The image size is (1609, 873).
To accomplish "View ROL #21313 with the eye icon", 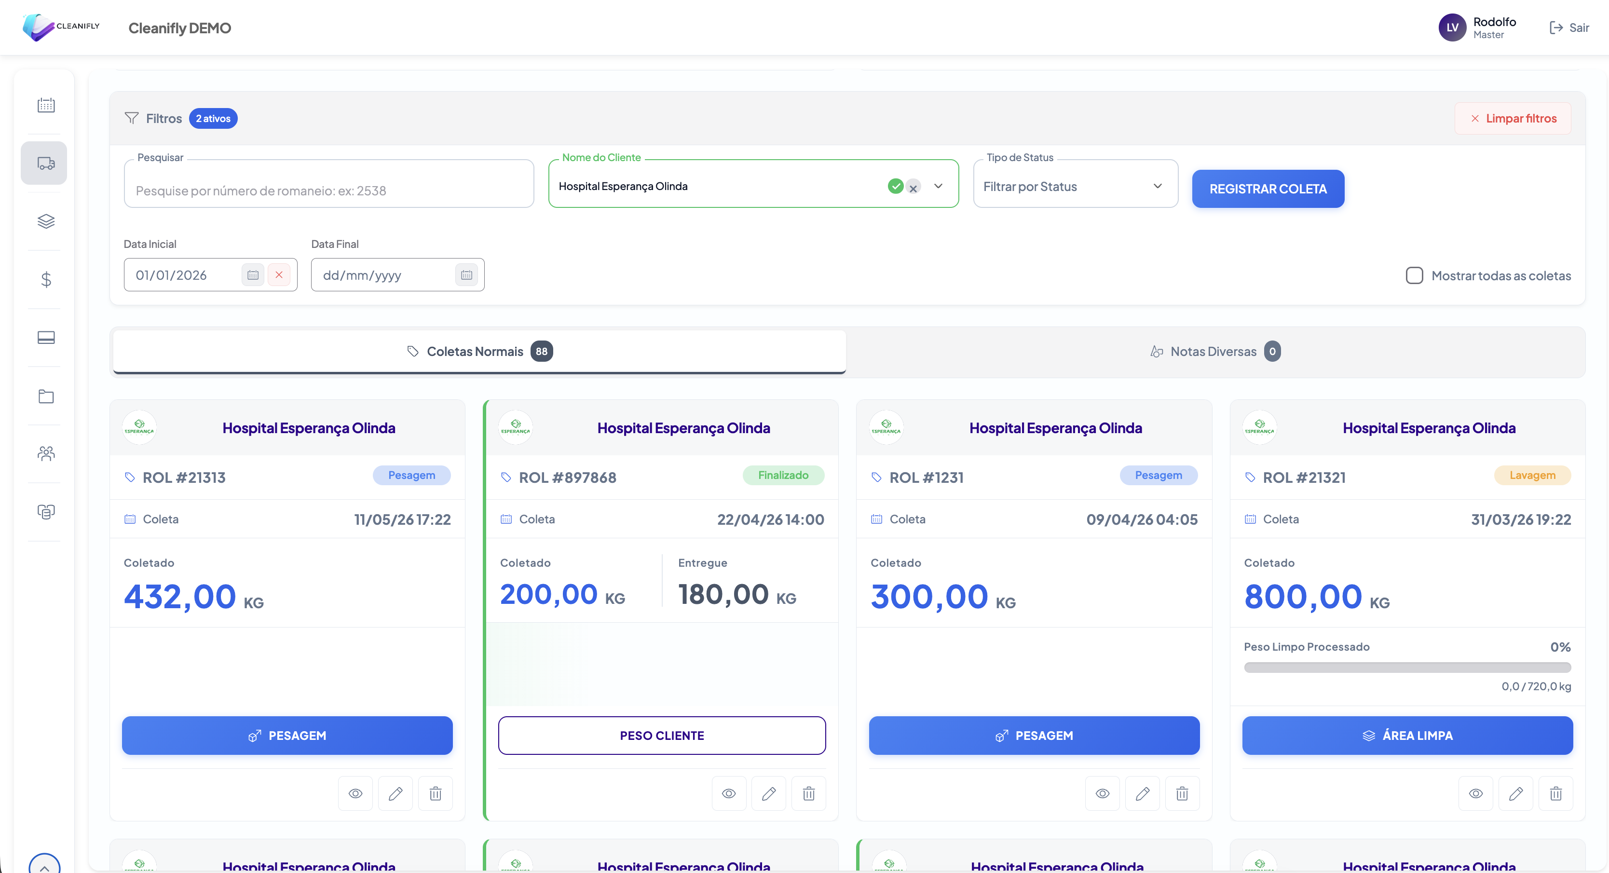I will tap(355, 793).
